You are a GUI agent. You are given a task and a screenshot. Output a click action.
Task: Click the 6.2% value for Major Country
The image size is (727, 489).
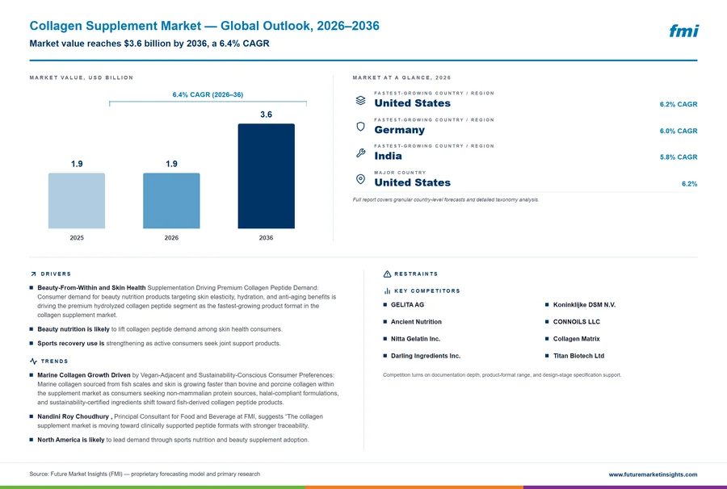click(690, 184)
